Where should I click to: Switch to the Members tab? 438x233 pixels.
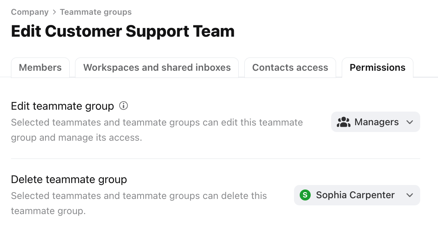[40, 67]
